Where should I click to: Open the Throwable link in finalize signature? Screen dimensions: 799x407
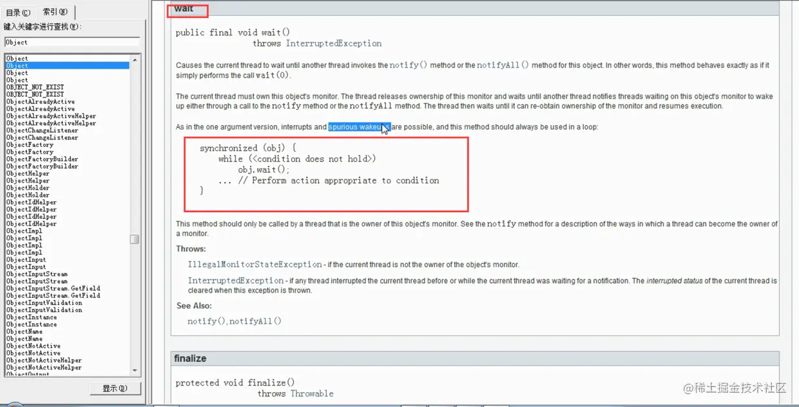312,393
